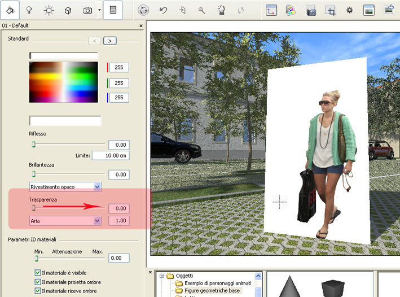
Task: Select the paint bucket materials tool
Action: 10,10
